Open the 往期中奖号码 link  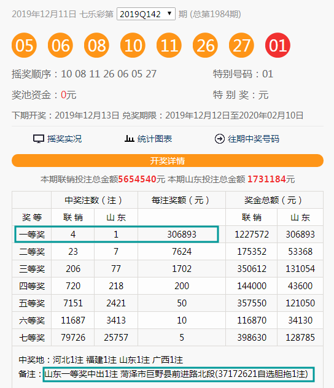(x=254, y=139)
